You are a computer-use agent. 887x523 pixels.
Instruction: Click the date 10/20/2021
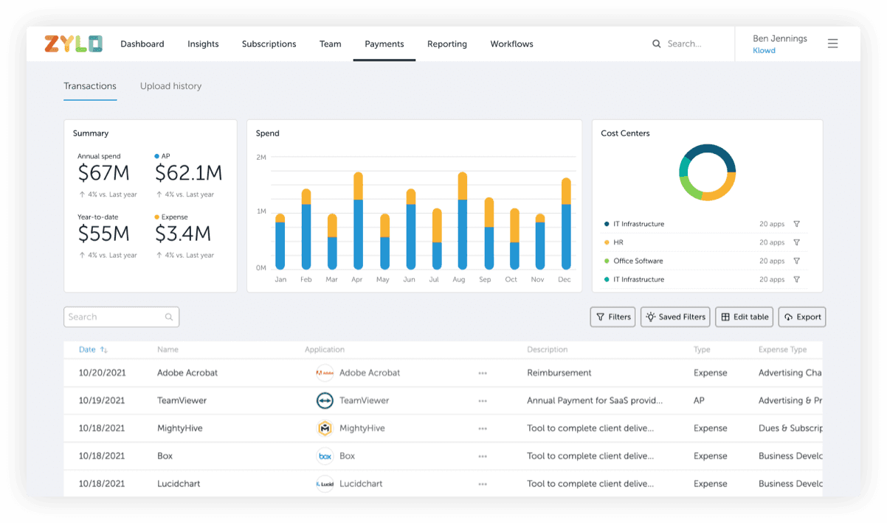(103, 373)
